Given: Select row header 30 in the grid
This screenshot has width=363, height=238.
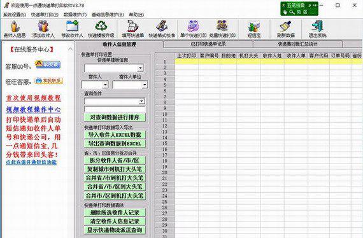Looking at the screenshot, I should click(165, 231).
